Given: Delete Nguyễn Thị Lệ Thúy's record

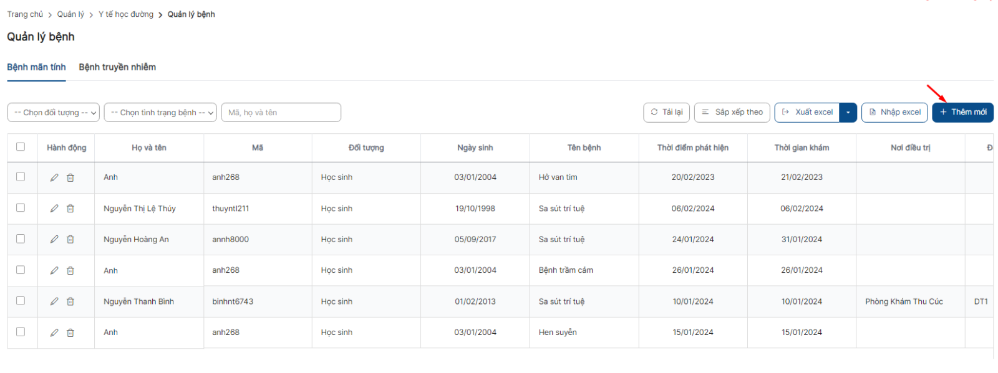Looking at the screenshot, I should (70, 209).
